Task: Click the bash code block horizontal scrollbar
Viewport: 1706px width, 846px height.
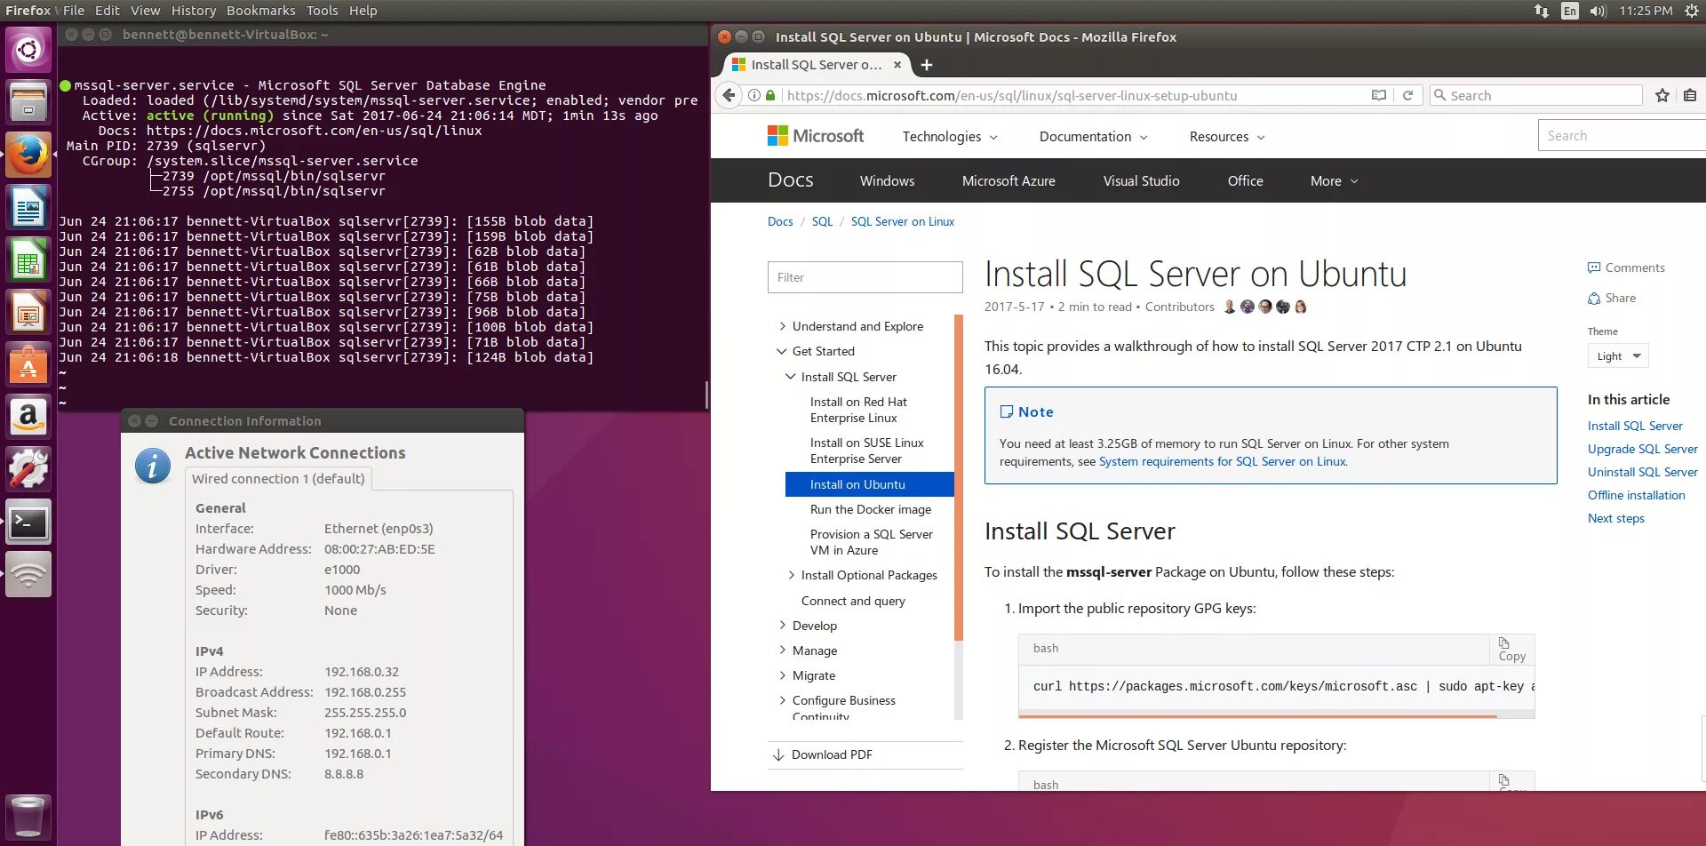Action: click(x=1257, y=715)
